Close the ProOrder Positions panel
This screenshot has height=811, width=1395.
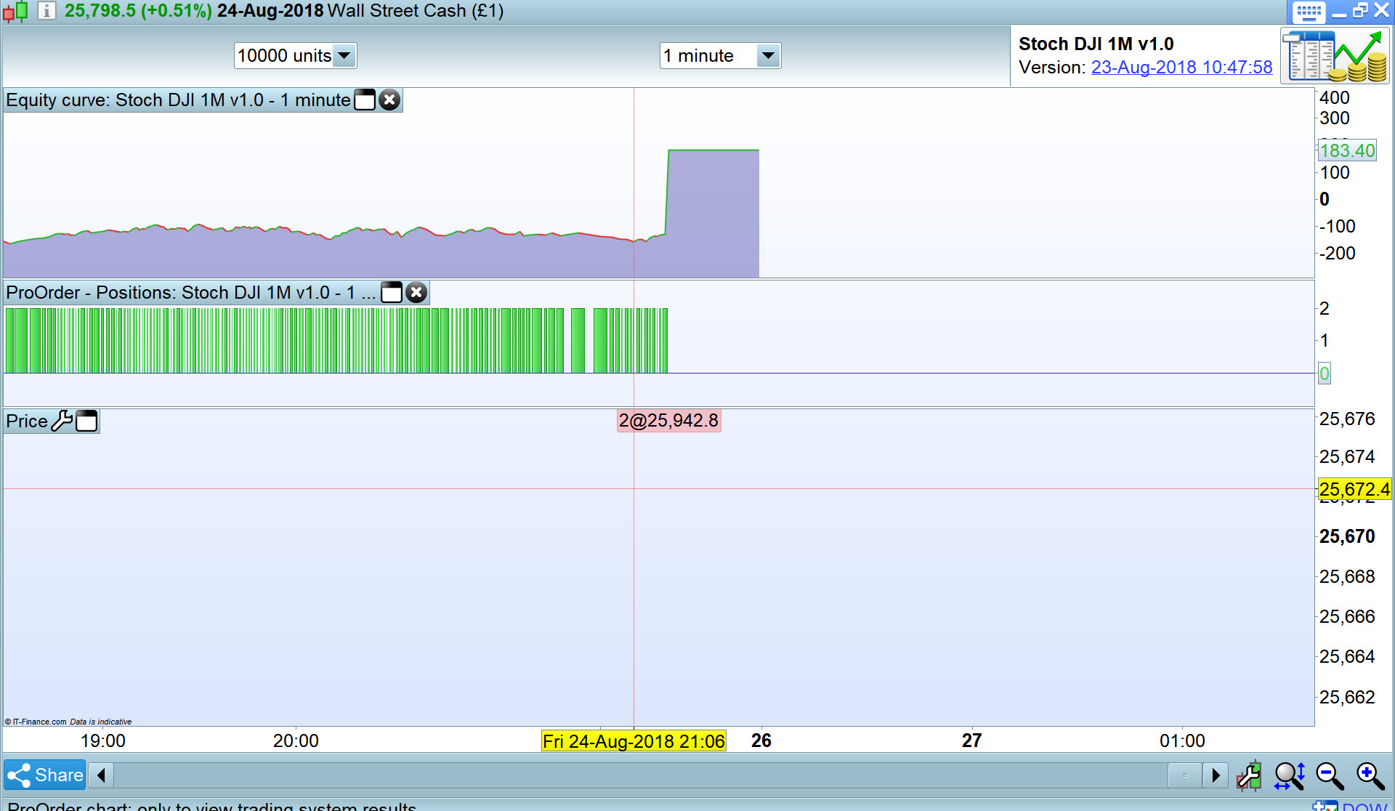tap(416, 293)
